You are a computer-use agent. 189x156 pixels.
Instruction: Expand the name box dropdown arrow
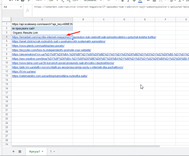tap(21, 7)
